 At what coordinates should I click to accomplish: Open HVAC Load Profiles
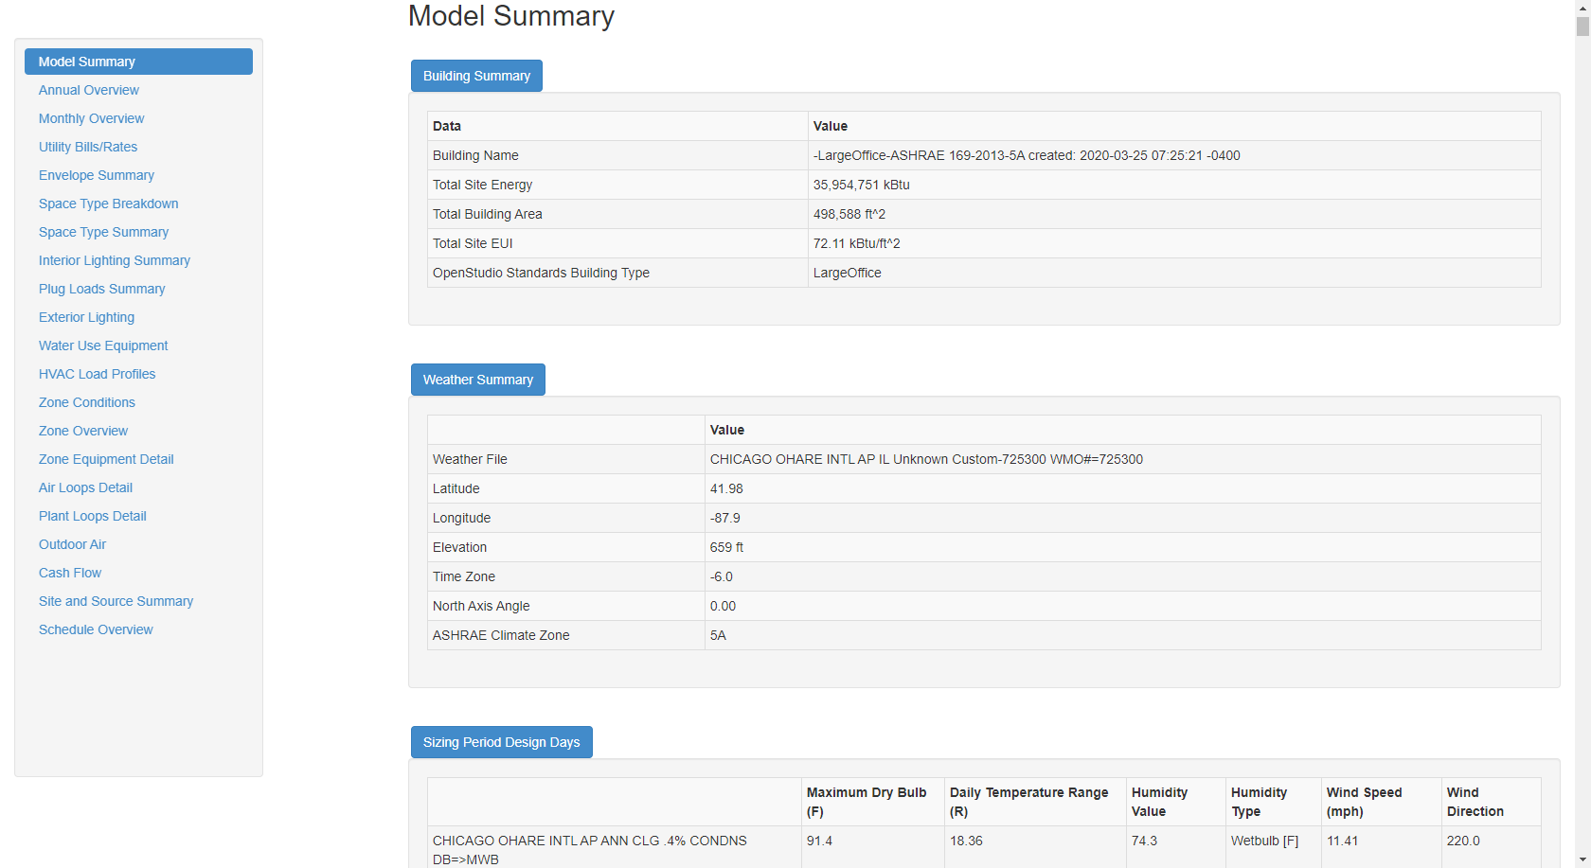point(97,374)
